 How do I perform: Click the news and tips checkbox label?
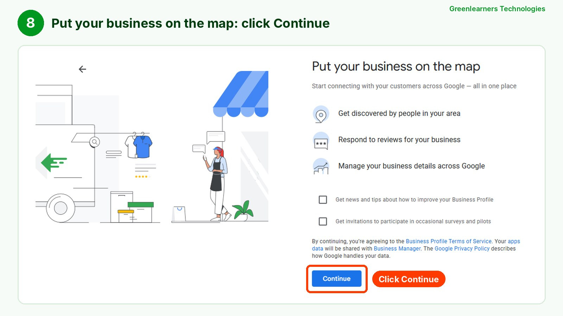point(415,200)
